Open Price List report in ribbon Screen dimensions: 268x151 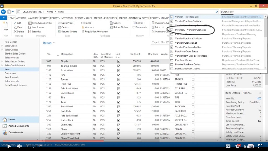158,27
